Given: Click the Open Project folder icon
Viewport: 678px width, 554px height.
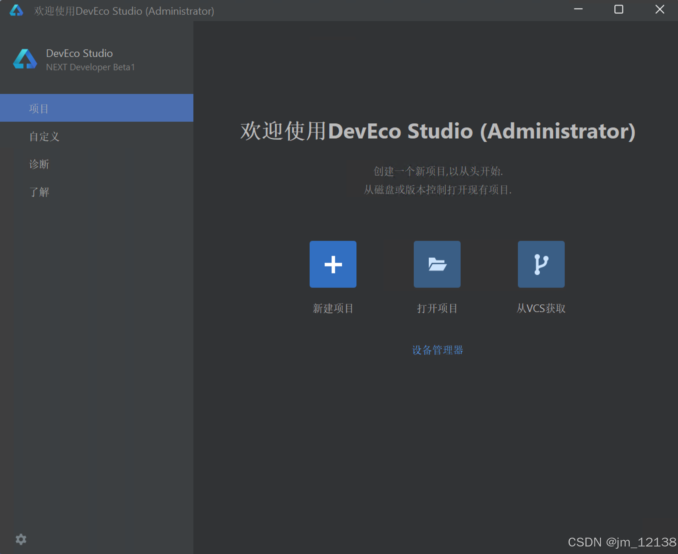Looking at the screenshot, I should pyautogui.click(x=437, y=264).
